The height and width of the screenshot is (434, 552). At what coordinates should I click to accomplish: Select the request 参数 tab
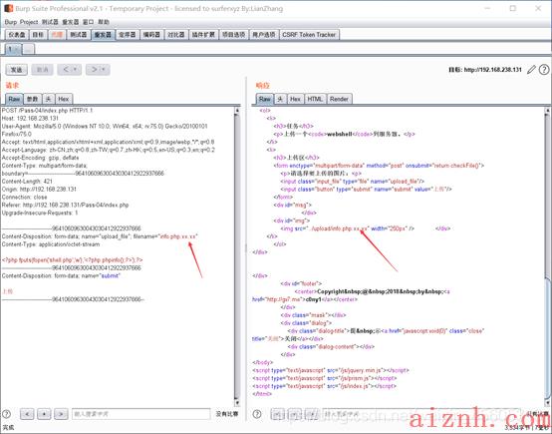(x=33, y=99)
